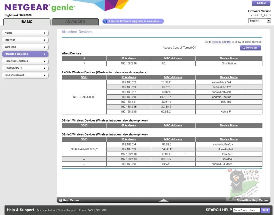Screen dimensions: 274x215
Task: Expand the Guest Network menu arrow
Action: (45, 75)
